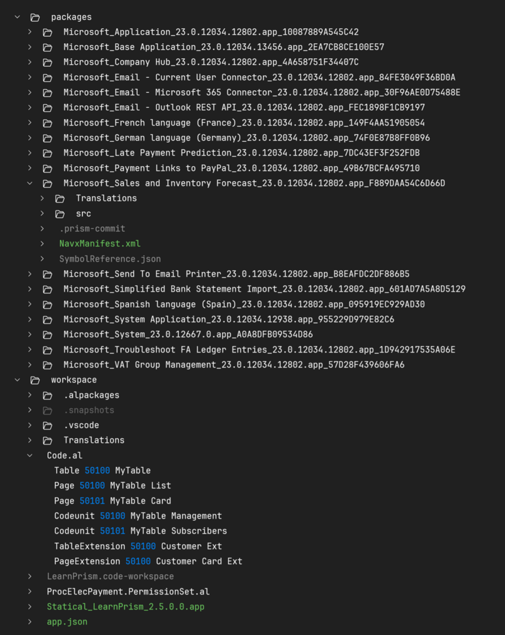Screen dimensions: 505x635
Task: Open .prism-commit file
Action: click(92, 228)
